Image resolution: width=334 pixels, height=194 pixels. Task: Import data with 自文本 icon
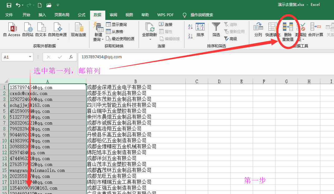pyautogui.click(x=41, y=30)
